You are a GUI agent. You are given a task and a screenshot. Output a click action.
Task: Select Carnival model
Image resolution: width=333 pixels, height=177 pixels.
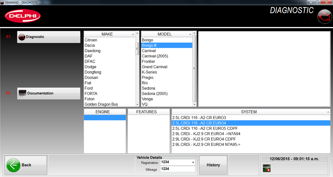click(167, 51)
